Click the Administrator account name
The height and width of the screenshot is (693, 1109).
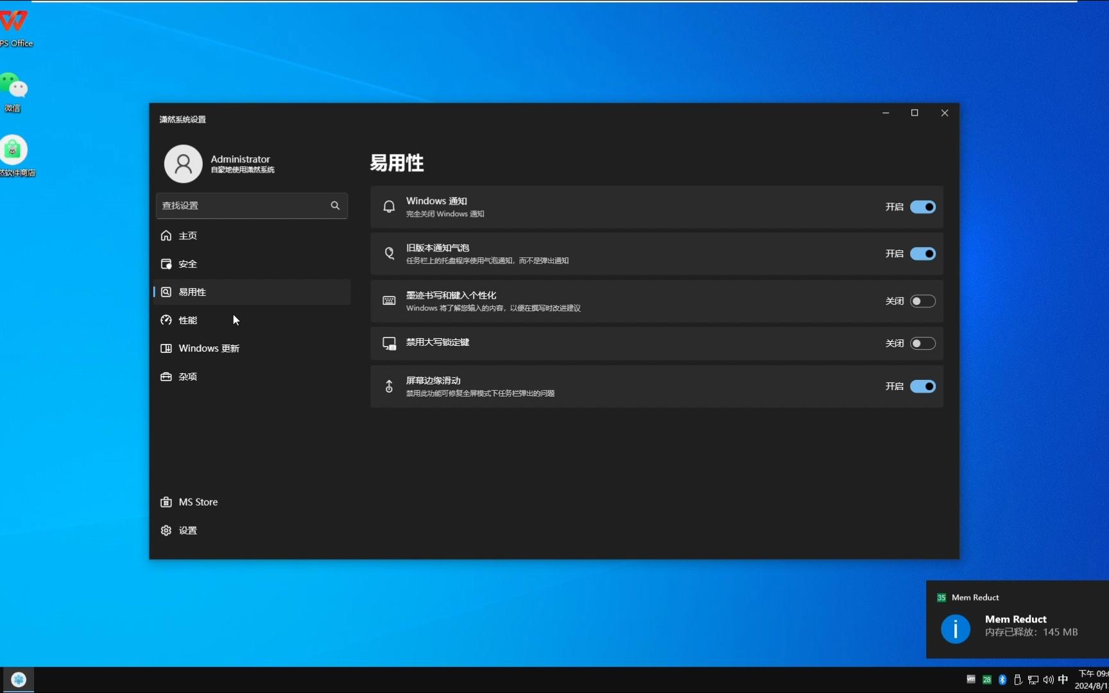coord(240,158)
